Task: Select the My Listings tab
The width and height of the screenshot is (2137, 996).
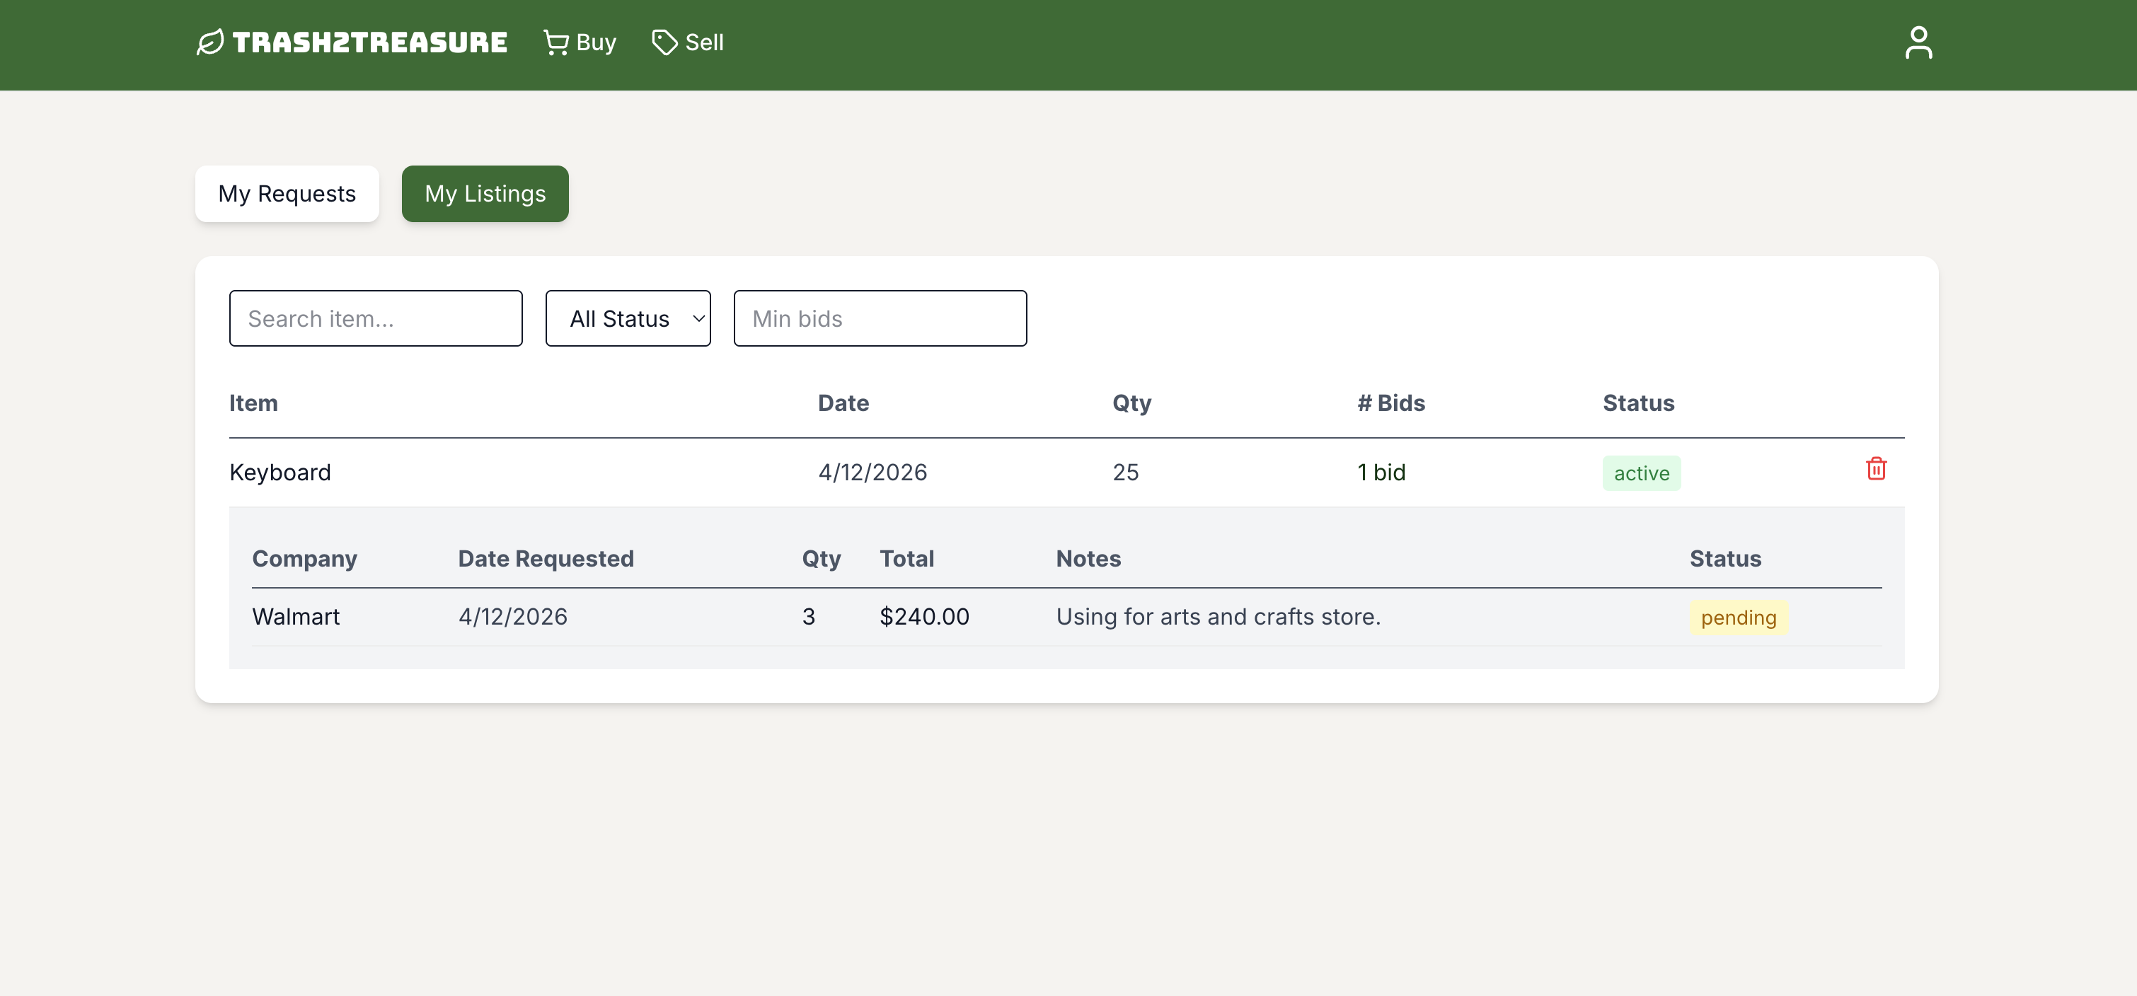Action: click(485, 194)
